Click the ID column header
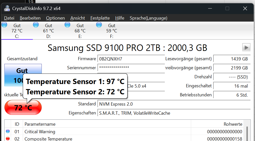The image size is (255, 141). tap(17, 124)
